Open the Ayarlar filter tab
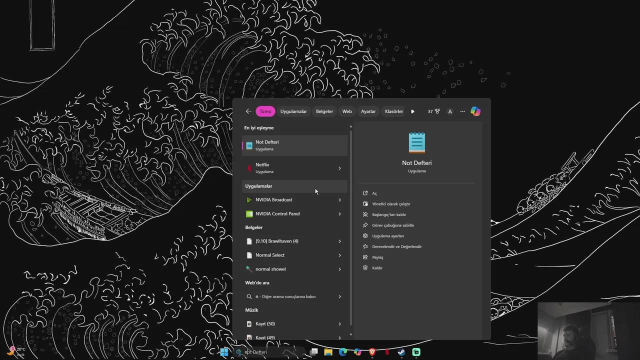This screenshot has height=360, width=640. pyautogui.click(x=368, y=111)
